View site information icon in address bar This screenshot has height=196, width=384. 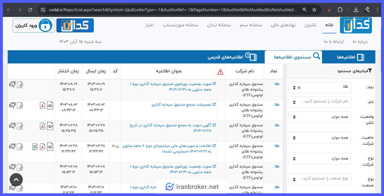(x=43, y=10)
